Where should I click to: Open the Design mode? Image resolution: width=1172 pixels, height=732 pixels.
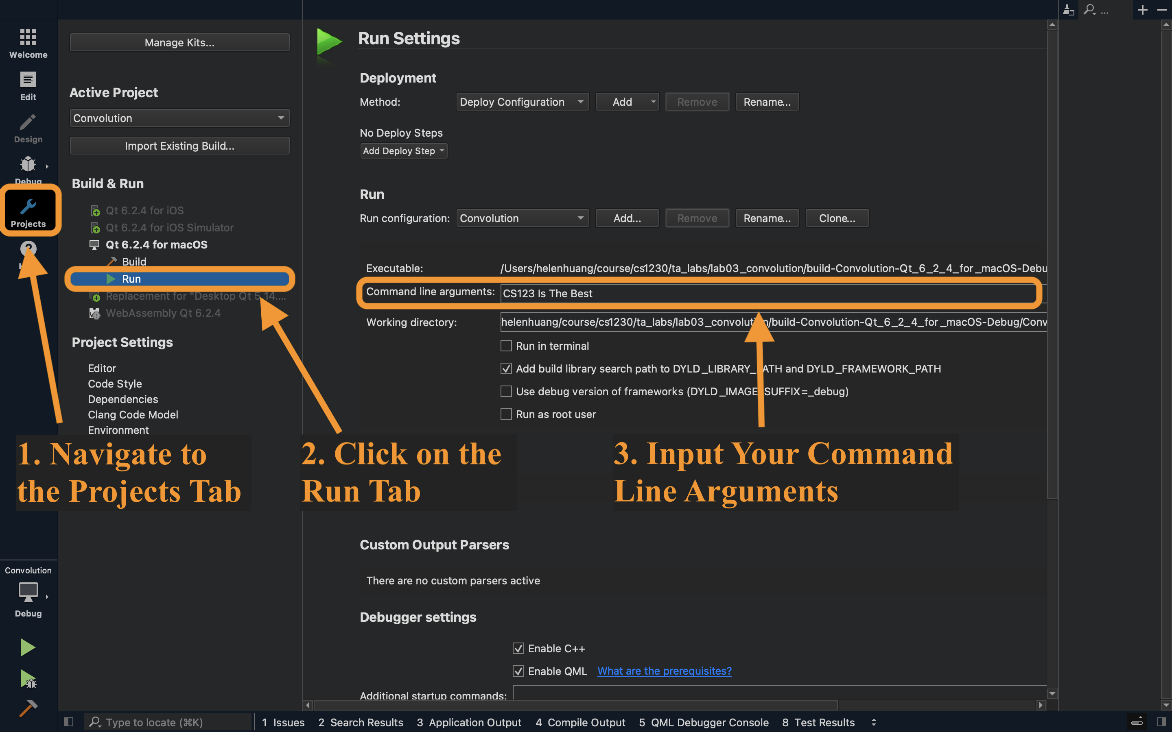point(28,128)
